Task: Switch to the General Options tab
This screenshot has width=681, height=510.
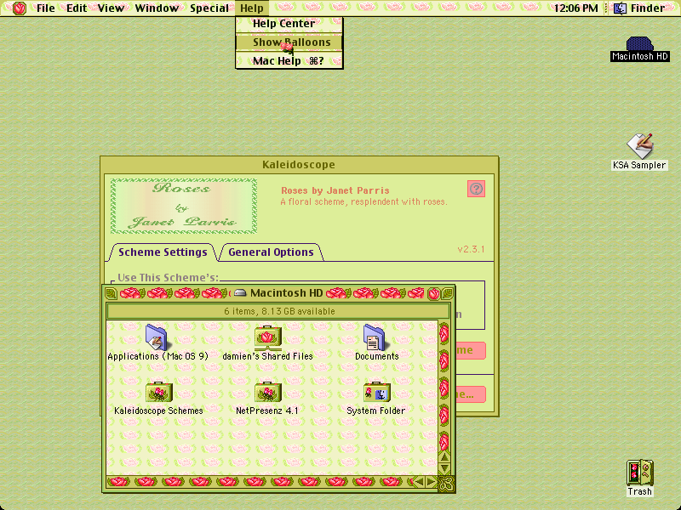Action: pos(271,252)
